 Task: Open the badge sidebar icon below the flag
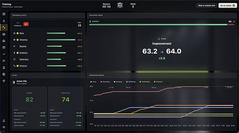point(4,67)
